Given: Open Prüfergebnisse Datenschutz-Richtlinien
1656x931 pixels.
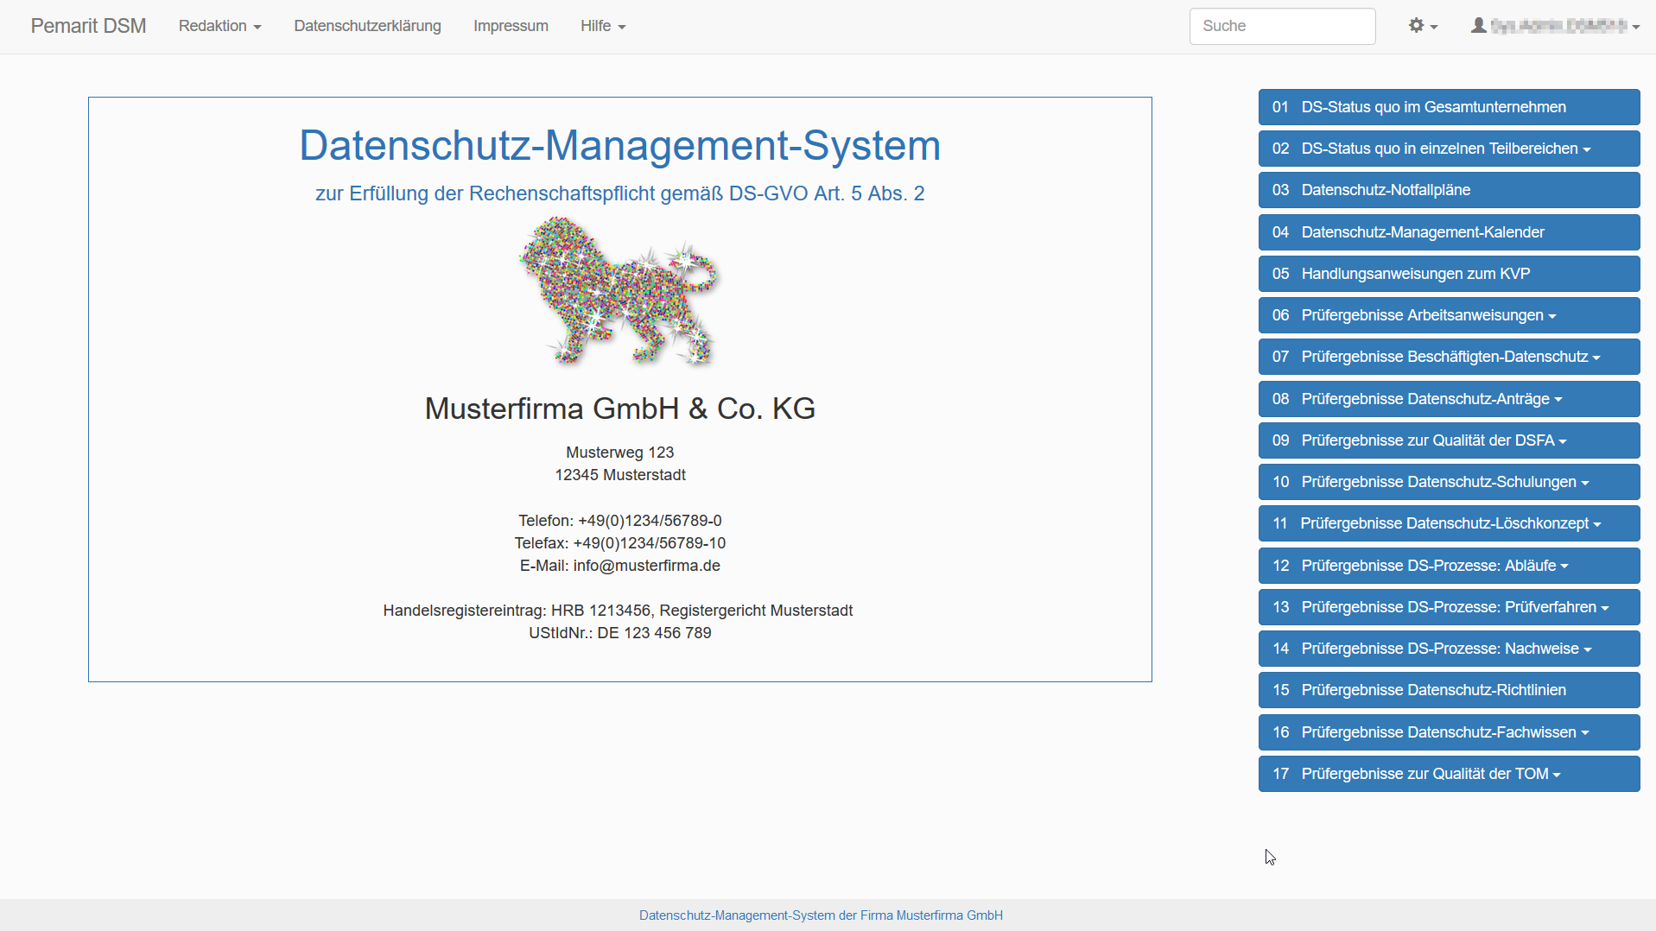Looking at the screenshot, I should click(x=1448, y=690).
